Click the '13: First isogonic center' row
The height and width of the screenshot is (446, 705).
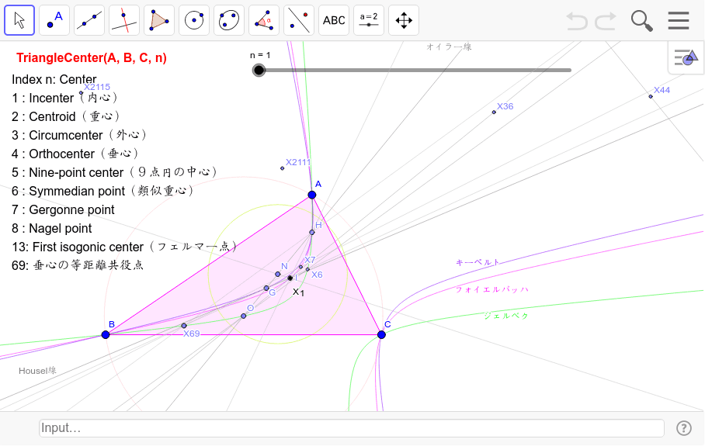124,247
